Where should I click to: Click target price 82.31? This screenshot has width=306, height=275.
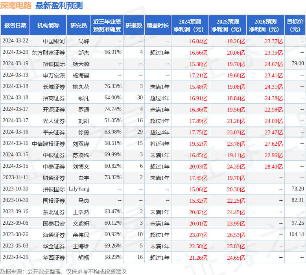pyautogui.click(x=298, y=200)
